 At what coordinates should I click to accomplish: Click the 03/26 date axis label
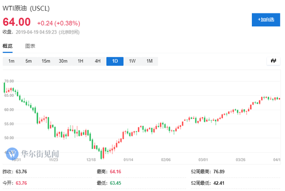click(240, 160)
